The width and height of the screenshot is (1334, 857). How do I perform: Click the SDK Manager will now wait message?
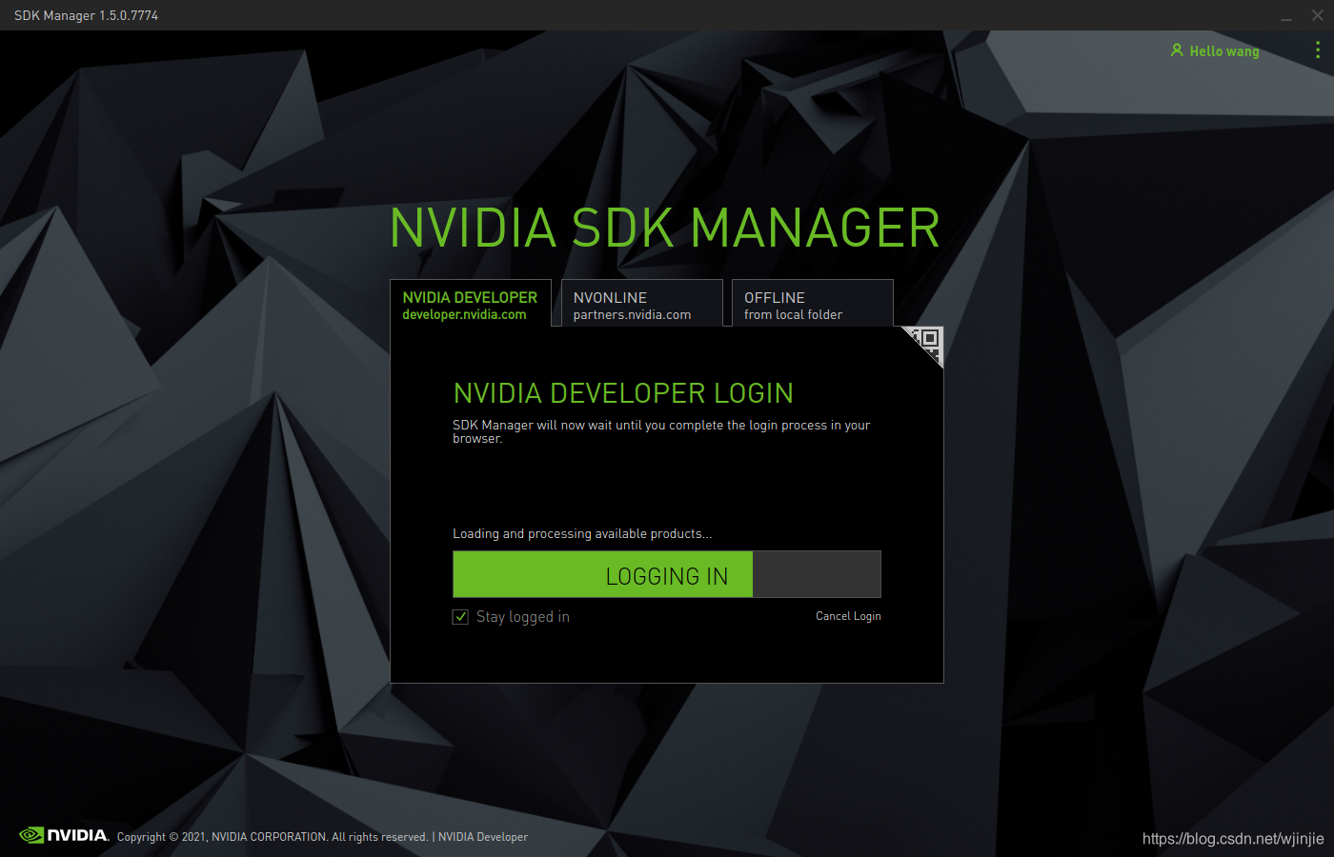coord(661,431)
